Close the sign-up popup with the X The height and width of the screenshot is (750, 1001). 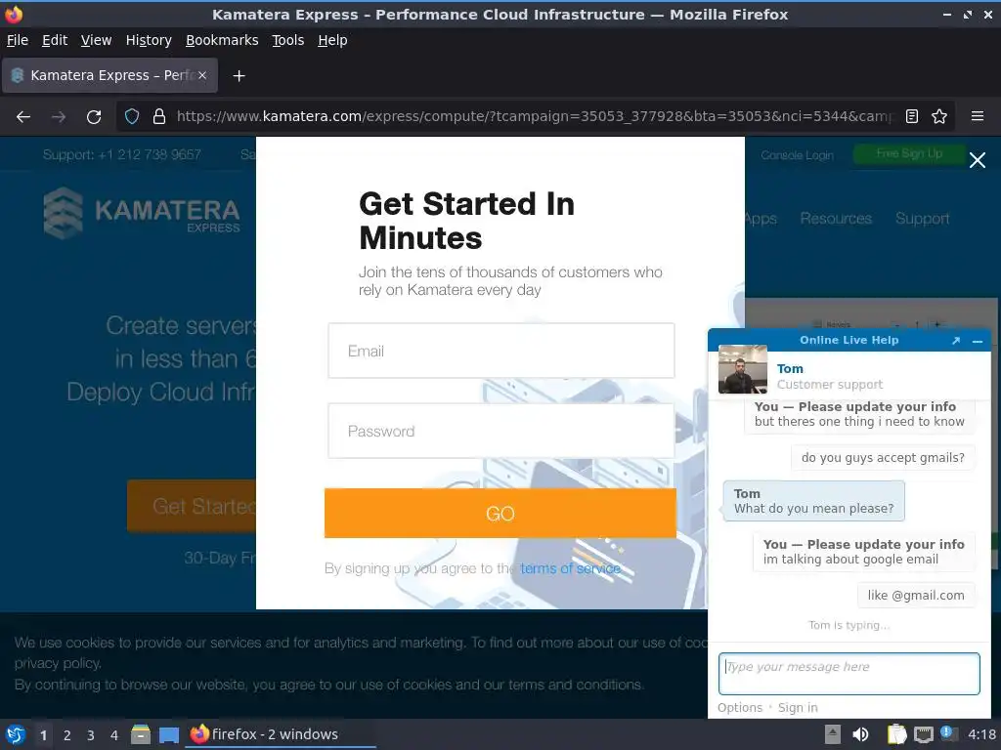[978, 160]
